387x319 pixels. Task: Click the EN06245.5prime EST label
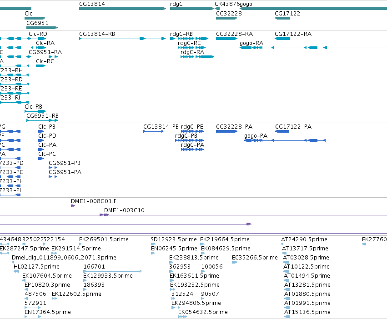(174, 249)
